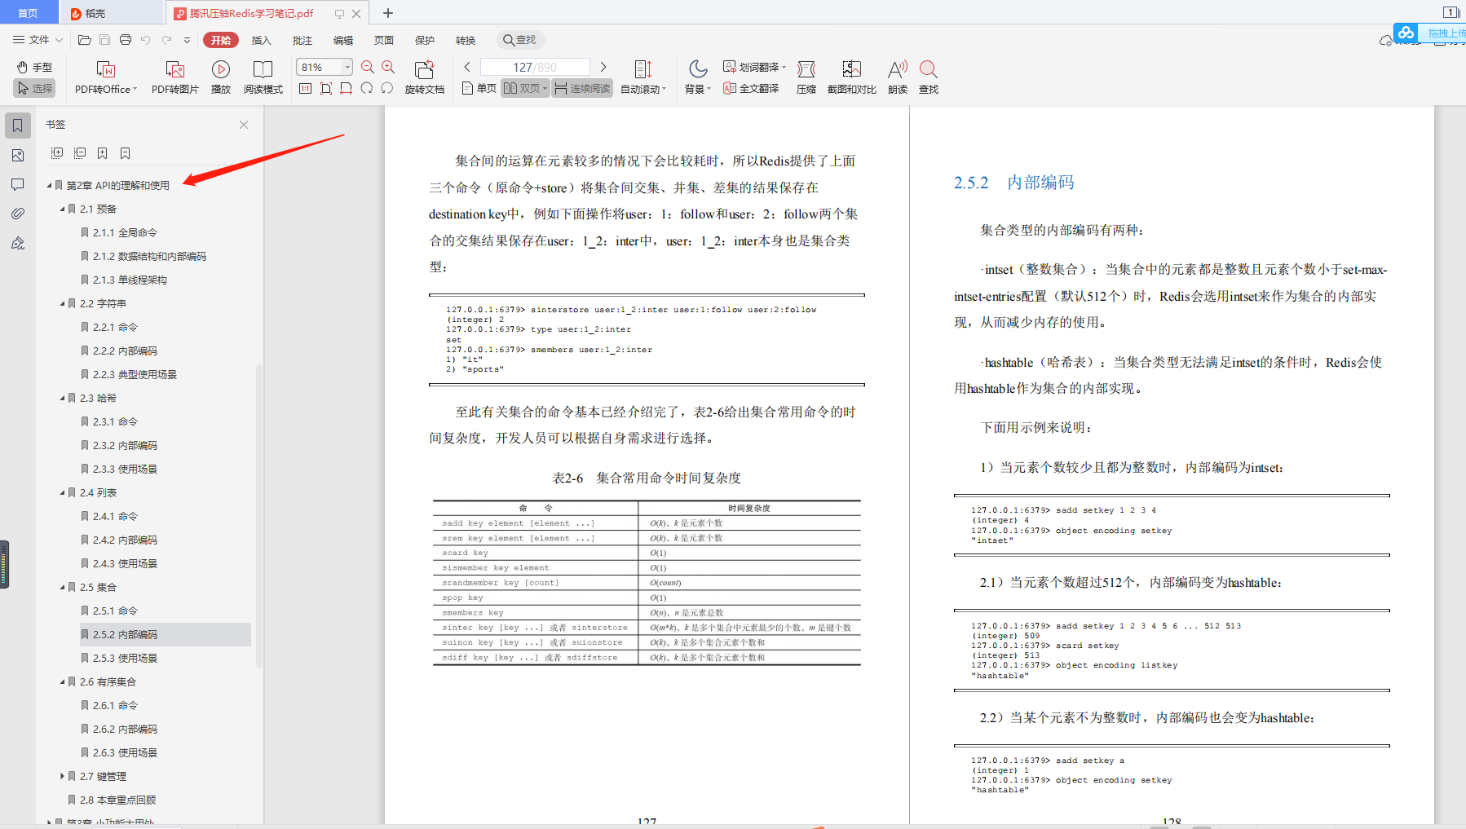Open quick access toolbar customize arrow

(187, 40)
